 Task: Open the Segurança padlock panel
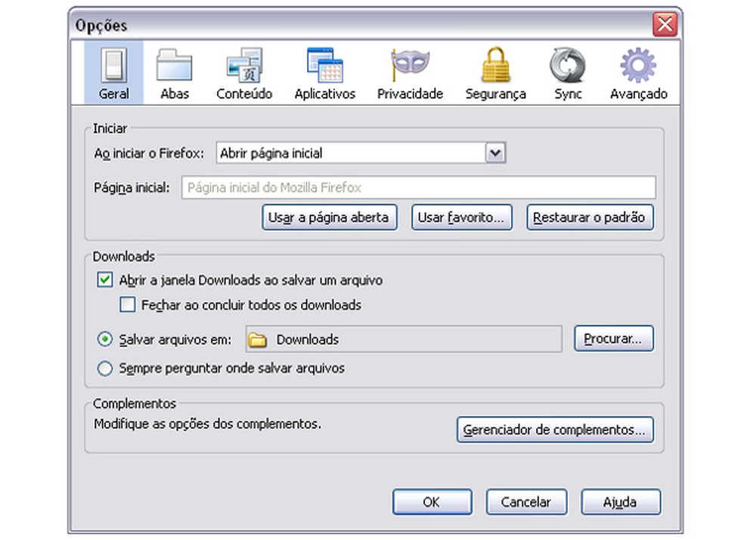click(x=495, y=73)
